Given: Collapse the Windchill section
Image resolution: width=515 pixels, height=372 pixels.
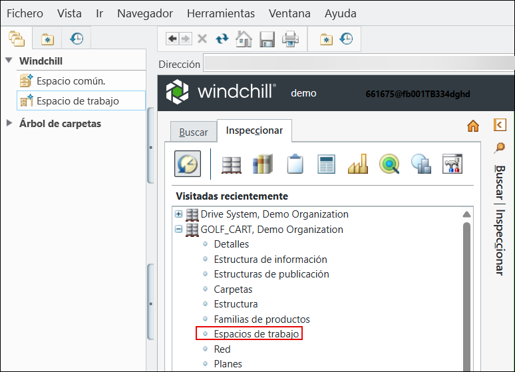Looking at the screenshot, I should click(x=9, y=60).
